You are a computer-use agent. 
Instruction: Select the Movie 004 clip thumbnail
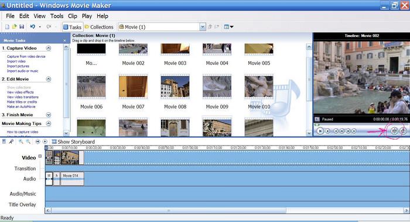tap(217, 49)
